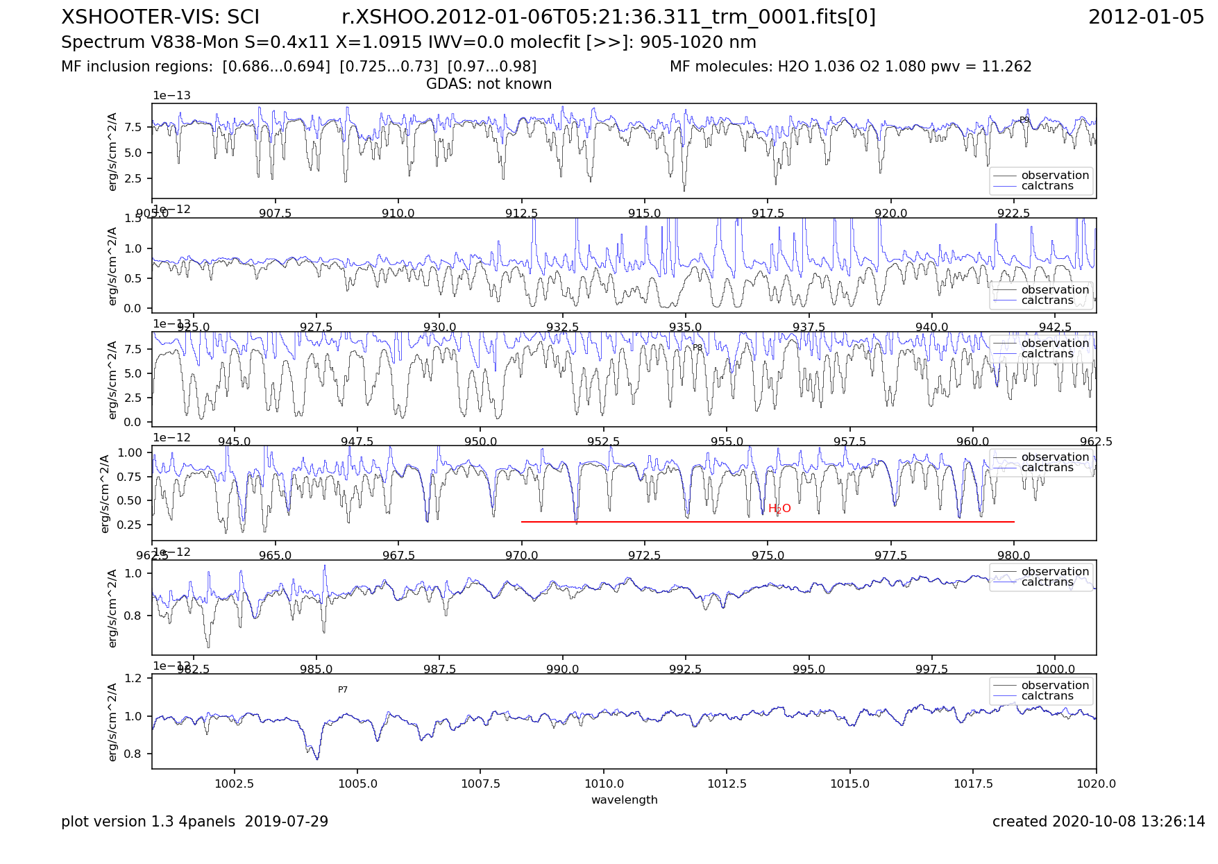Click the red H2O label

tap(779, 509)
